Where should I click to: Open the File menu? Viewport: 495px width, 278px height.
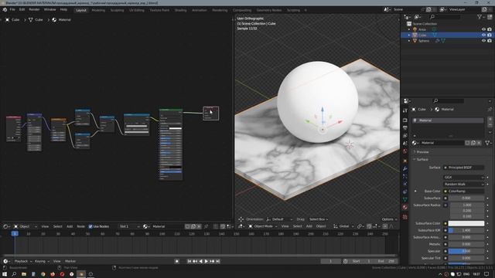[x=12, y=10]
